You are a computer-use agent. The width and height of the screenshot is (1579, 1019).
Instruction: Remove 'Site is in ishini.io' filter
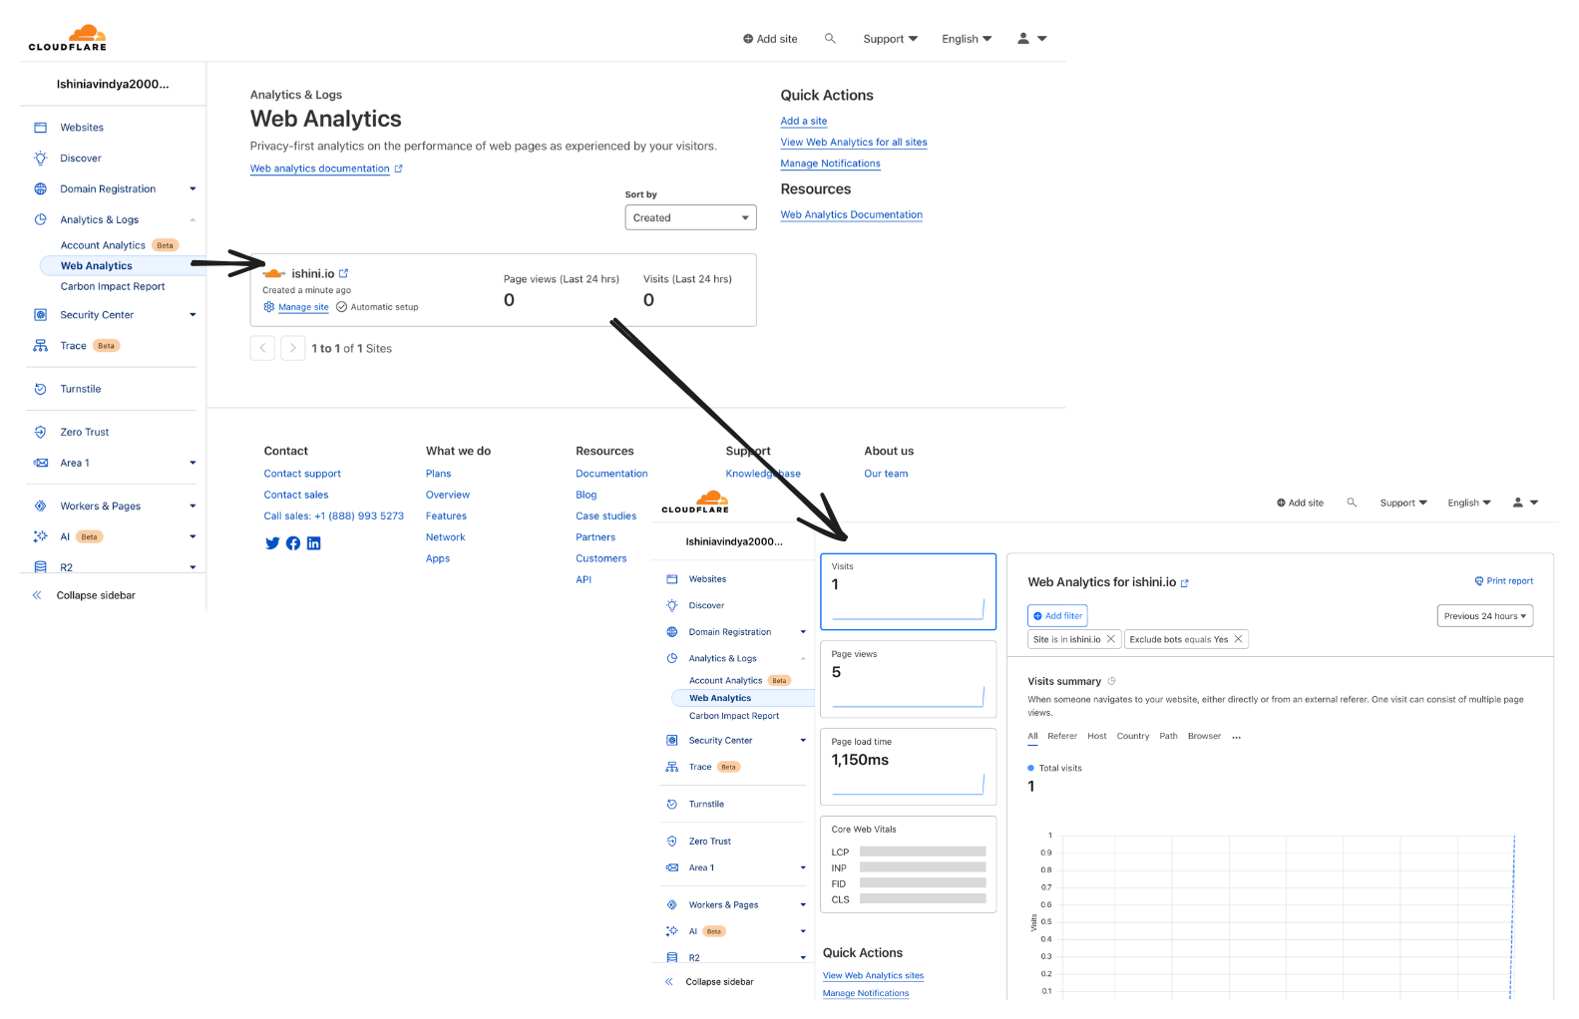click(1111, 639)
